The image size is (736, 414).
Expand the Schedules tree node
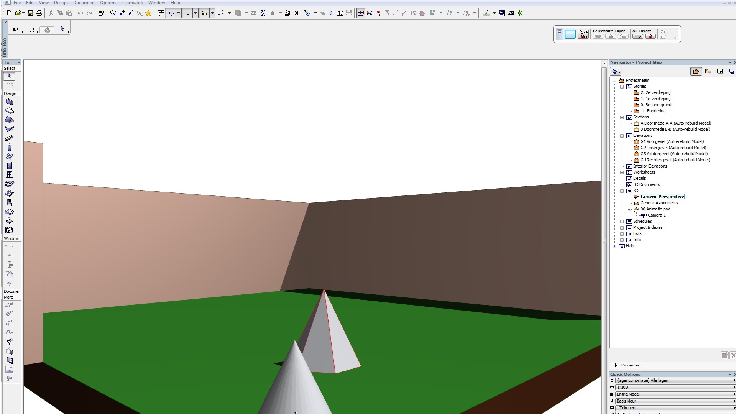tap(622, 222)
